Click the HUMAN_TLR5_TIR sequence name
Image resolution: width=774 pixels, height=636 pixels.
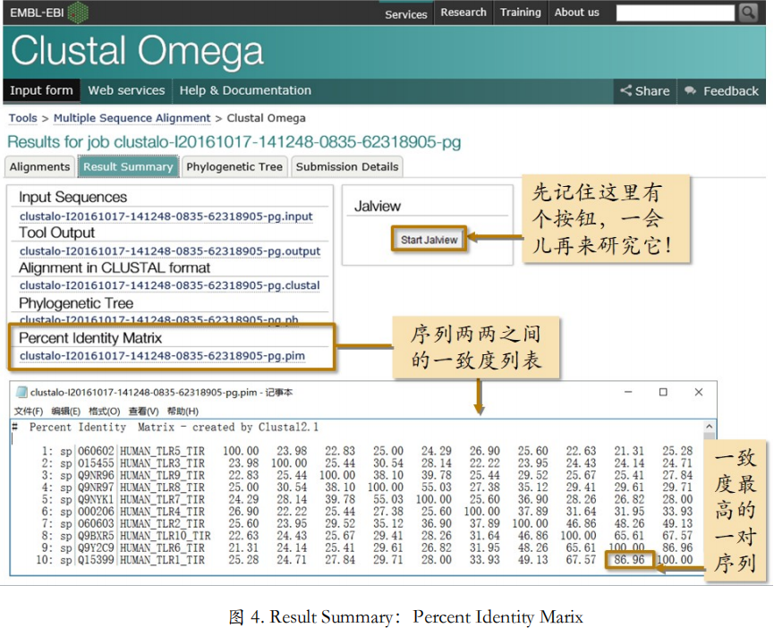click(x=162, y=451)
